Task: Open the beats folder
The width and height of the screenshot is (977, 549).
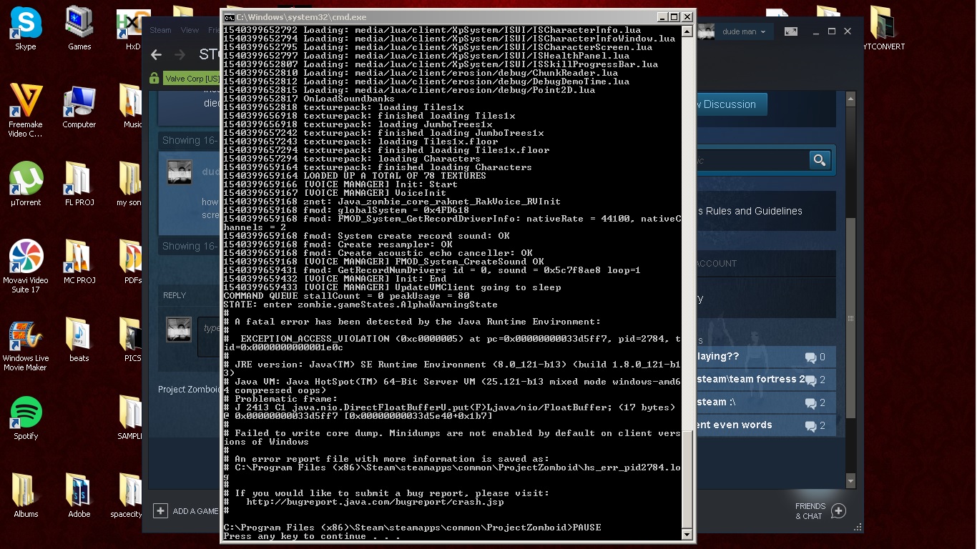Action: 79,340
